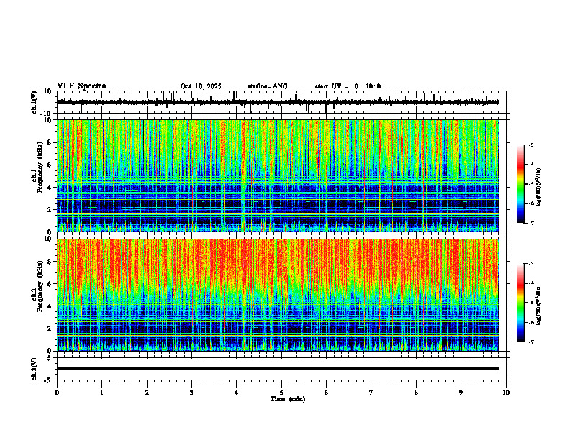The height and width of the screenshot is (440, 570).
Task: Click the "4" kHz tick on ch.2 spectrogram
Action: coord(50,306)
